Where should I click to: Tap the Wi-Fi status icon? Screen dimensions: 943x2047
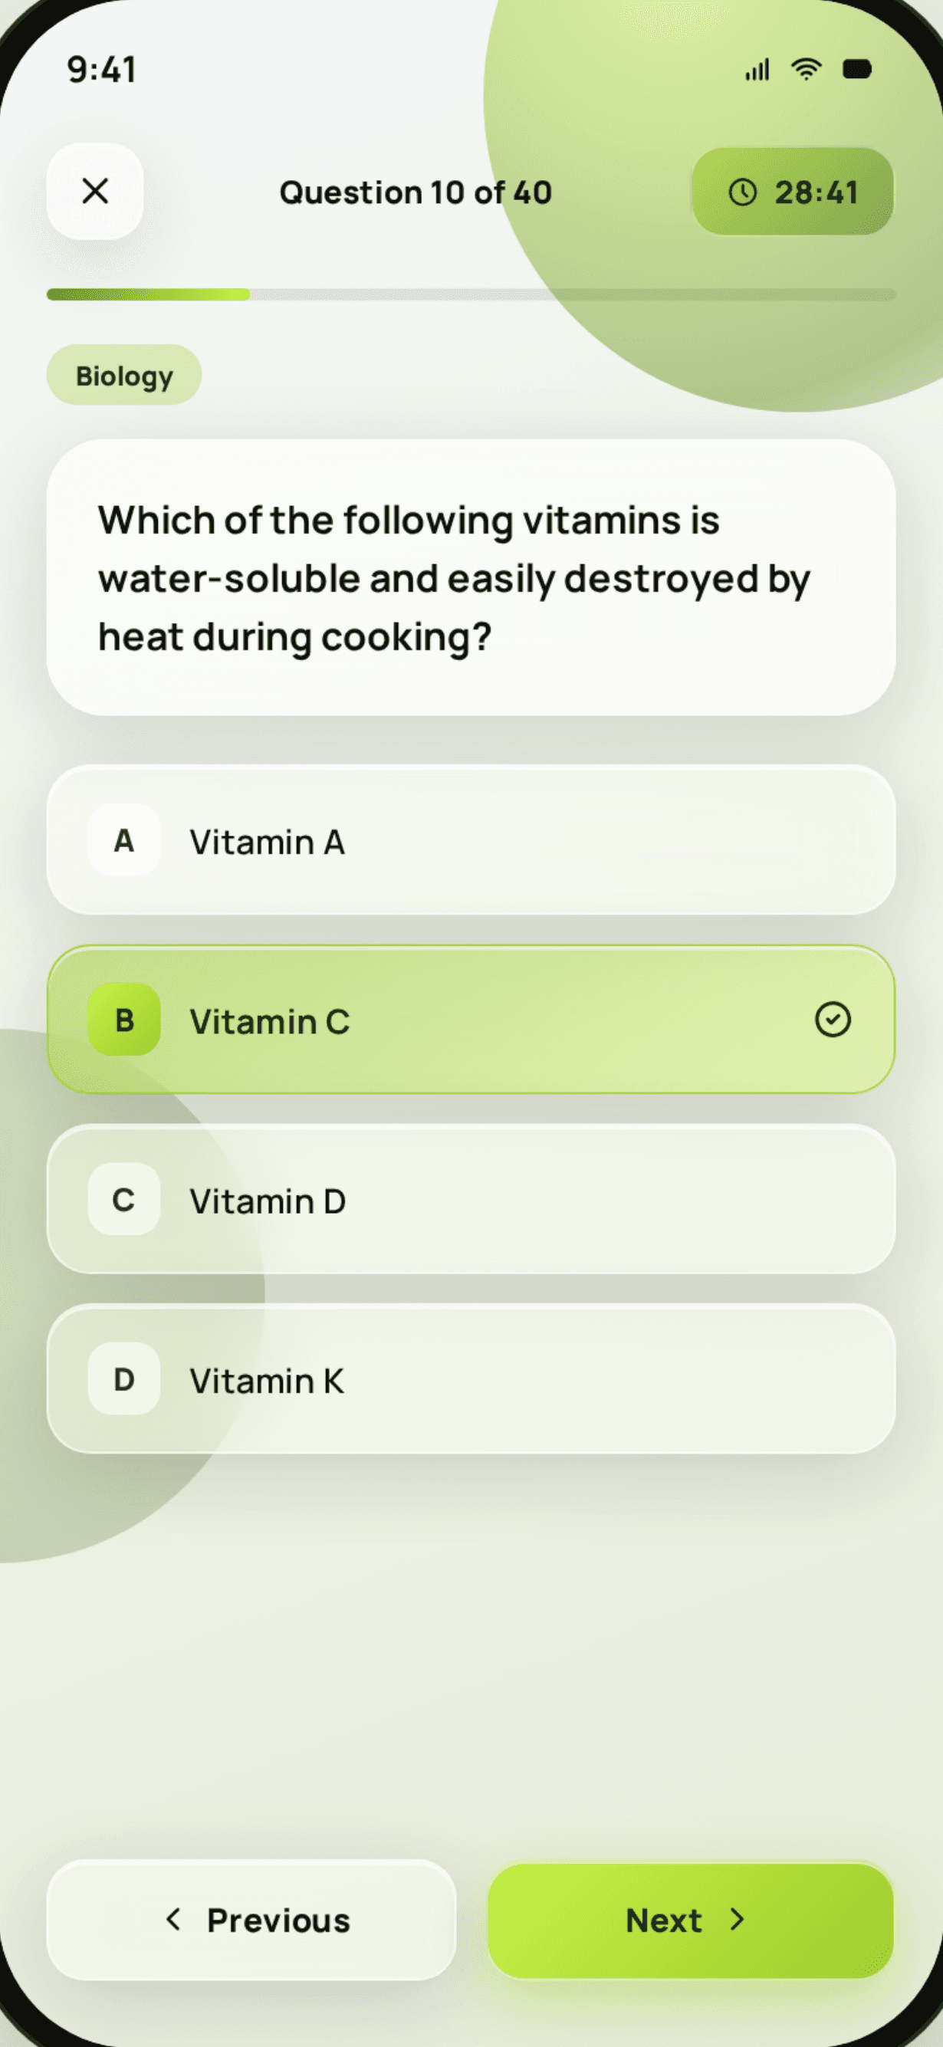(806, 70)
